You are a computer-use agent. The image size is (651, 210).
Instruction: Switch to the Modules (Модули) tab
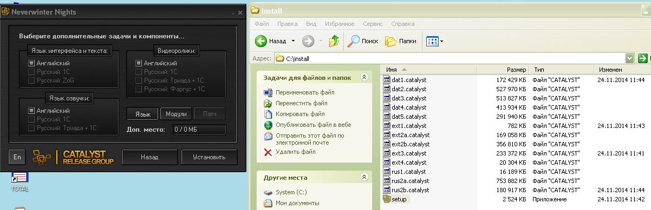click(x=176, y=114)
